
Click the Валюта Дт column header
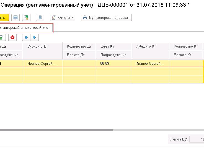tap(79, 55)
